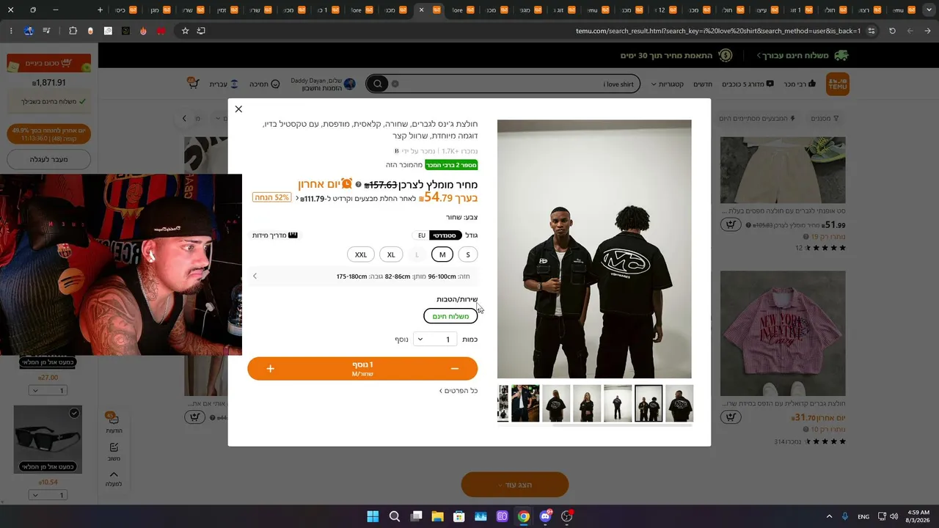Open the חדשים new arrivals tab

pyautogui.click(x=703, y=84)
